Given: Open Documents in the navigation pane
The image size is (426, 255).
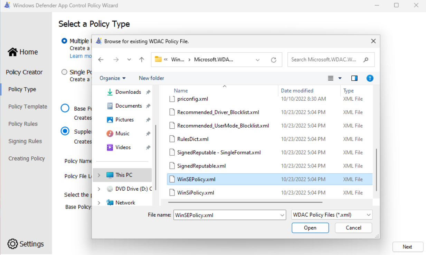Looking at the screenshot, I should pos(129,106).
